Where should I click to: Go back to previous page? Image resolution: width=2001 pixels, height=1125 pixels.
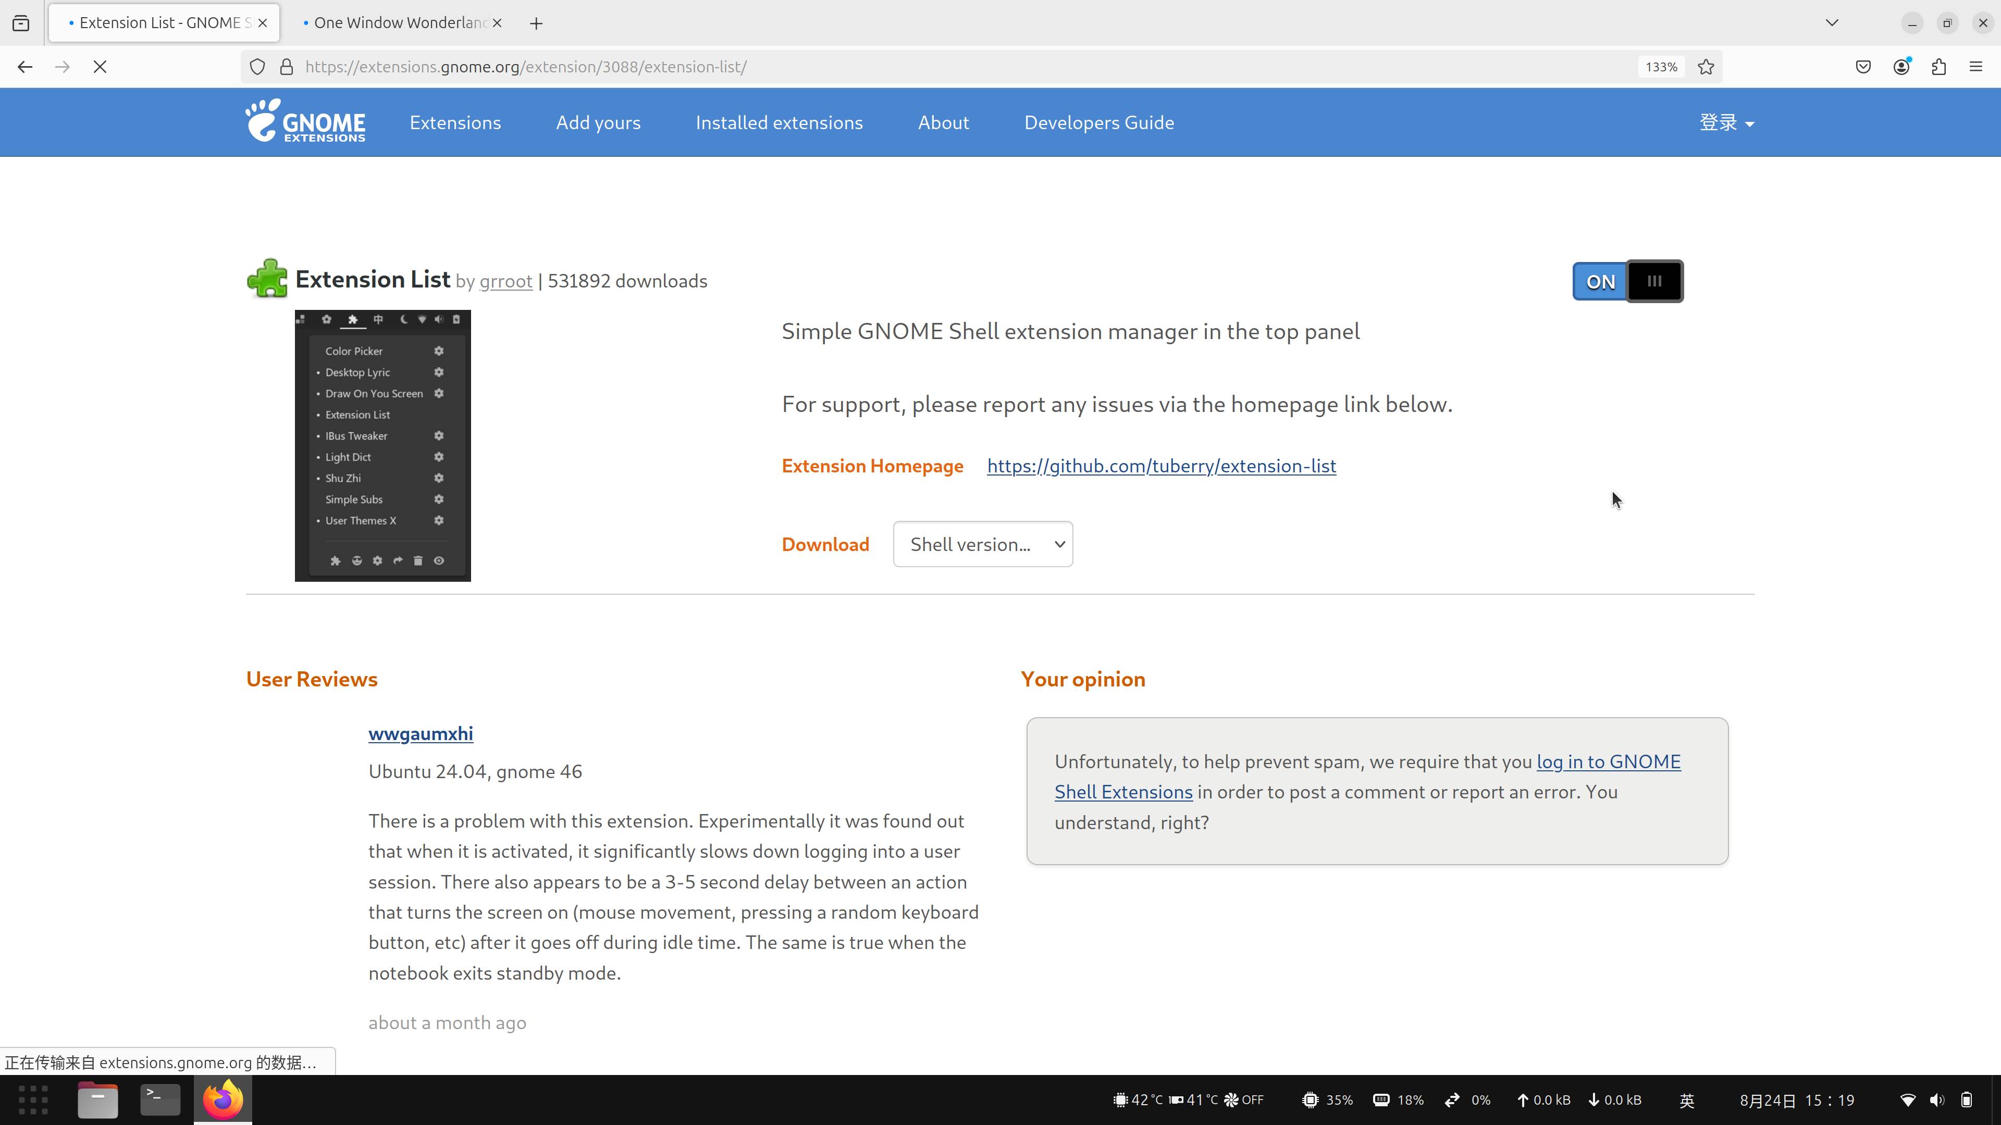25,67
